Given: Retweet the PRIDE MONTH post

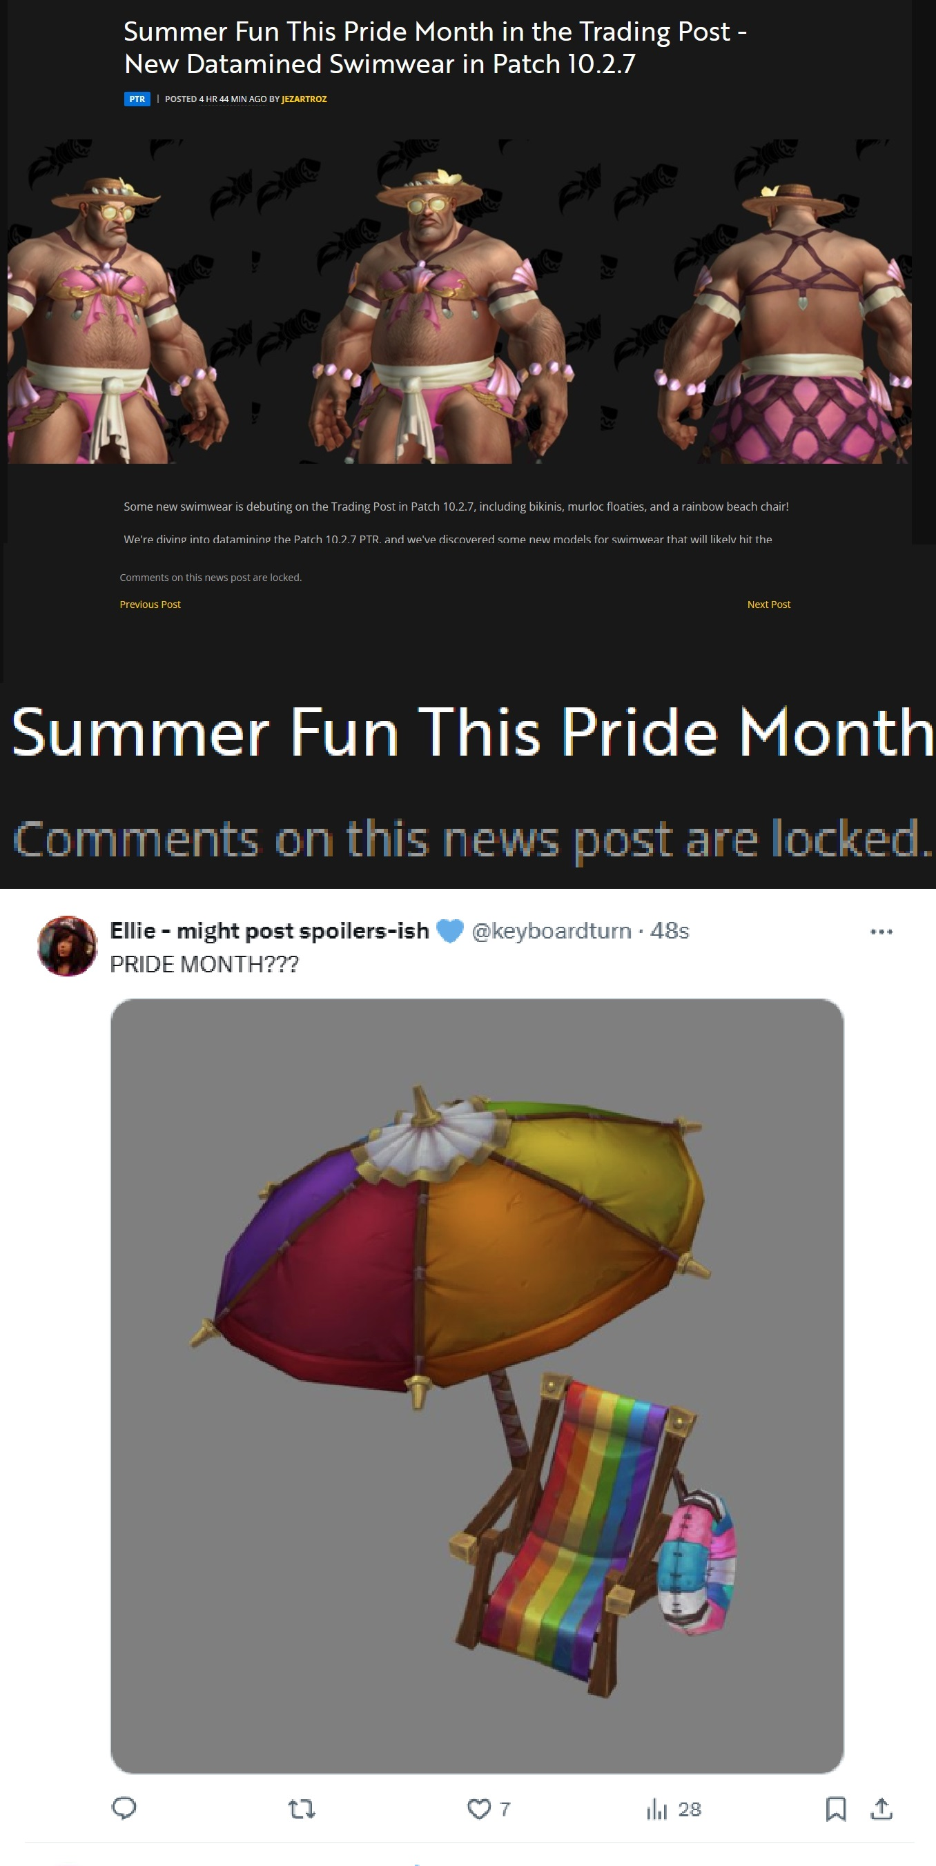Looking at the screenshot, I should (x=302, y=1809).
